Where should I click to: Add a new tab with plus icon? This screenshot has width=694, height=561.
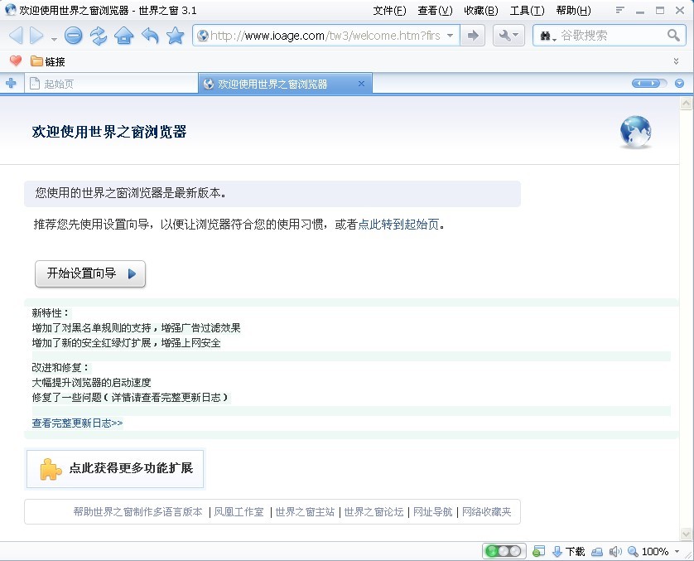[x=11, y=83]
